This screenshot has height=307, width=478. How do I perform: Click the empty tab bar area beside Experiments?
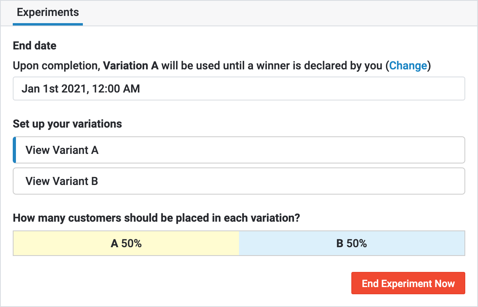point(279,13)
